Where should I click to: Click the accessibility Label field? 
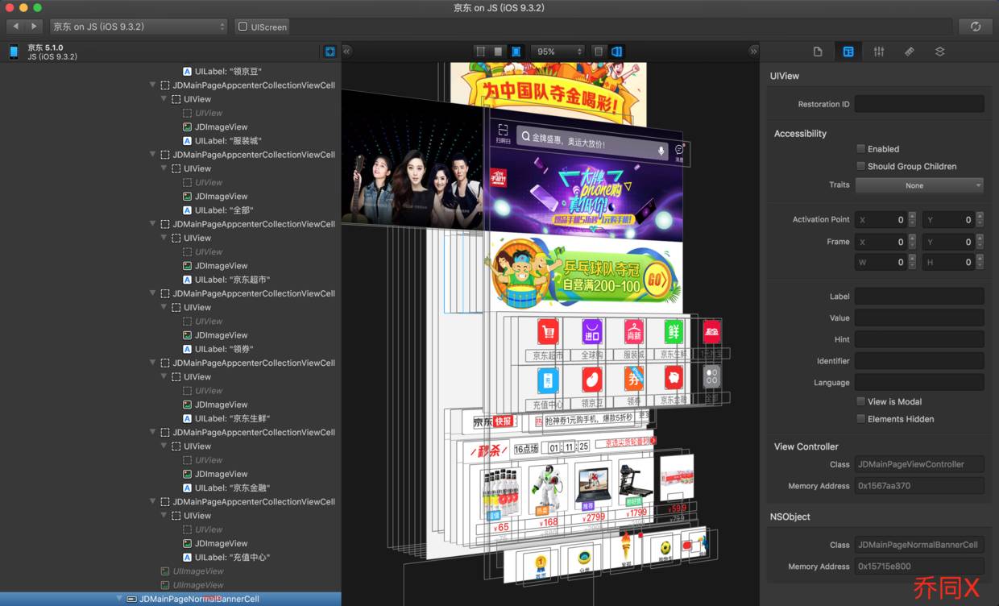[x=919, y=297]
